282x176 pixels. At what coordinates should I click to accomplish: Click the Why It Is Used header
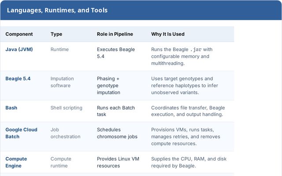[168, 34]
